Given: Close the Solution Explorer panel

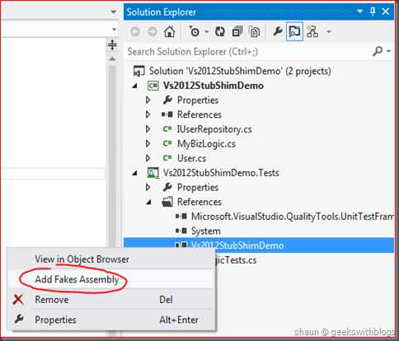Looking at the screenshot, I should pyautogui.click(x=386, y=12).
